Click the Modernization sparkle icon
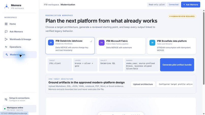The image size is (205, 115). coord(7,55)
